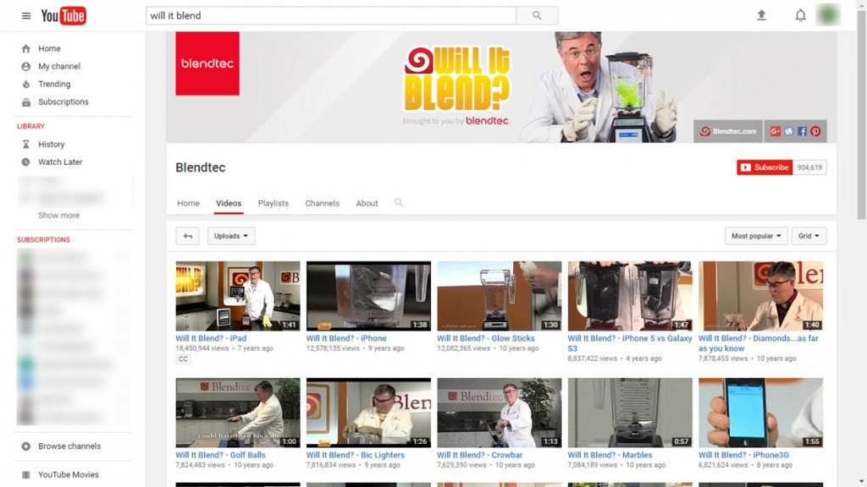Open the Most popular sort dropdown
Screen dimensions: 867x487
tap(756, 236)
